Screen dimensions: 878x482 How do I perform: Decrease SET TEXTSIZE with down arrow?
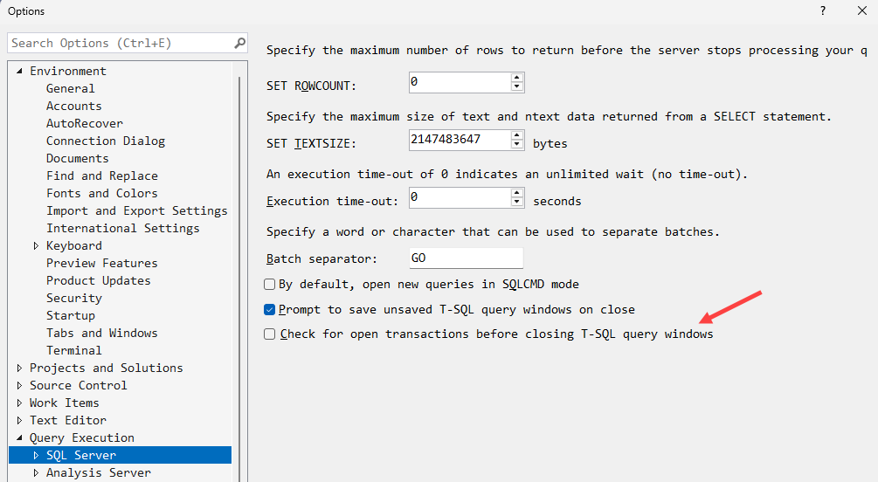coord(517,146)
